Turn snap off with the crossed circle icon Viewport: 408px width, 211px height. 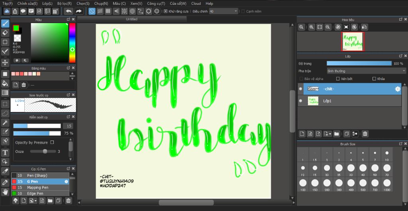(92, 11)
